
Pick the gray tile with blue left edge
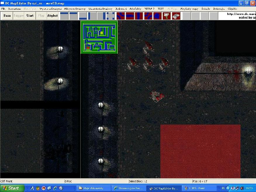coord(92,16)
